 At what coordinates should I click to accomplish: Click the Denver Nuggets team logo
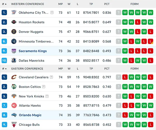click(x=14, y=32)
